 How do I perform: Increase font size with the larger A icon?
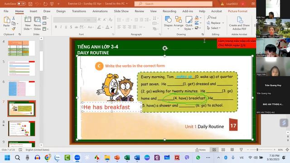[99, 19]
